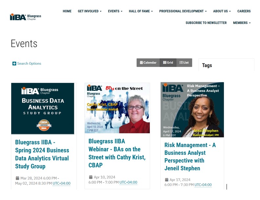This screenshot has height=200, width=260.
Task: Open the Professional Development menu
Action: [183, 11]
